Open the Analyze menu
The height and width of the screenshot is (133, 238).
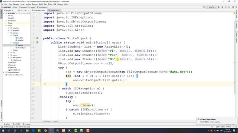(28, 4)
